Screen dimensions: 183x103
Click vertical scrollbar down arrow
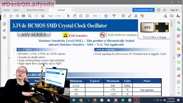(171, 95)
